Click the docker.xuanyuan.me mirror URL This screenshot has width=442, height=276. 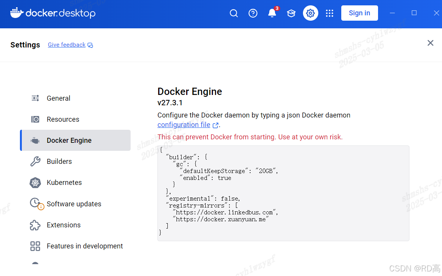(x=221, y=219)
